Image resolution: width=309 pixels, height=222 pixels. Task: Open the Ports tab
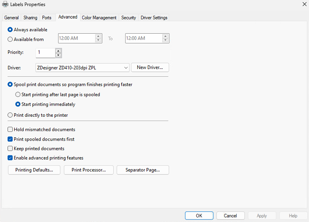47,18
